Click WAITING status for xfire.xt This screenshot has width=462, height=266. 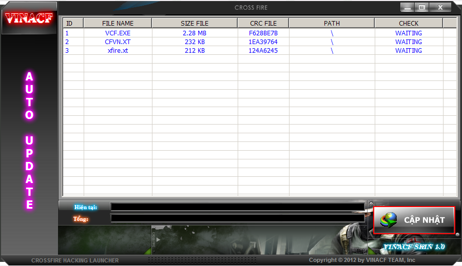(409, 50)
